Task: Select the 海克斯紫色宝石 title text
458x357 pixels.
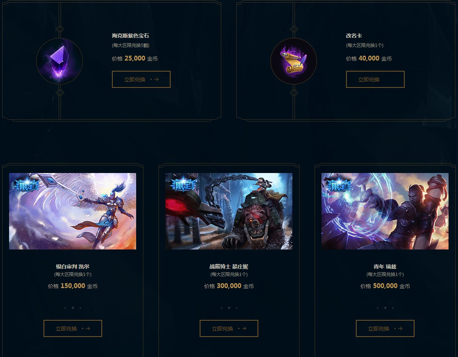Action: tap(130, 36)
